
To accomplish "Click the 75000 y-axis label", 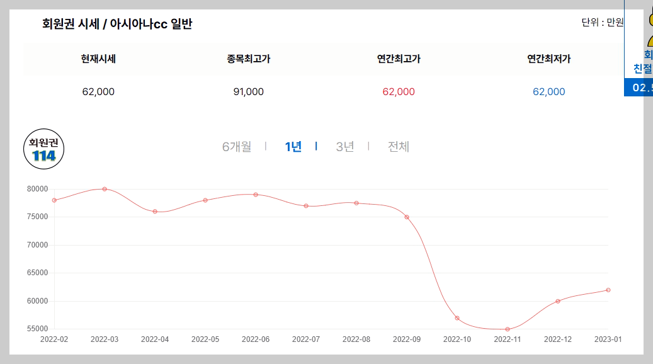I will tap(38, 217).
